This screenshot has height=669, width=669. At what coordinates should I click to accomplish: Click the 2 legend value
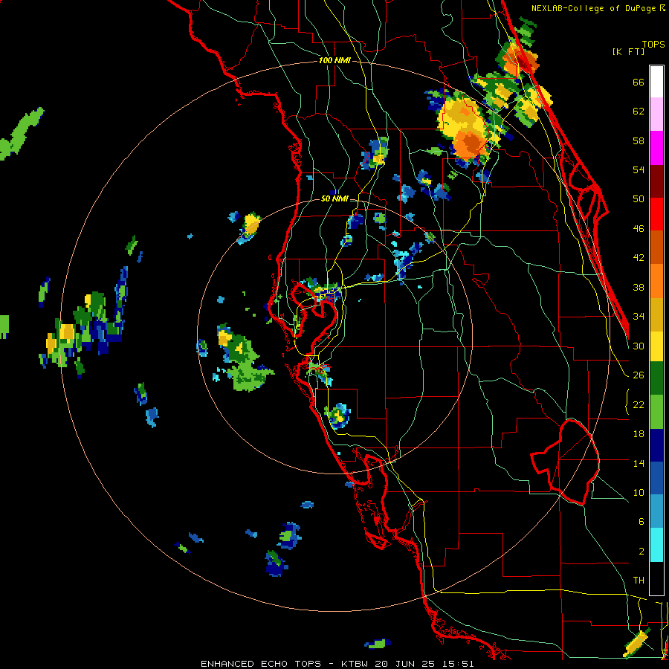(x=641, y=552)
